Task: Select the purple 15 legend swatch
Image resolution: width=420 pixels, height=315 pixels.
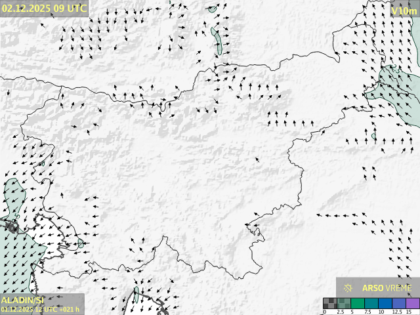Action: [x=412, y=303]
